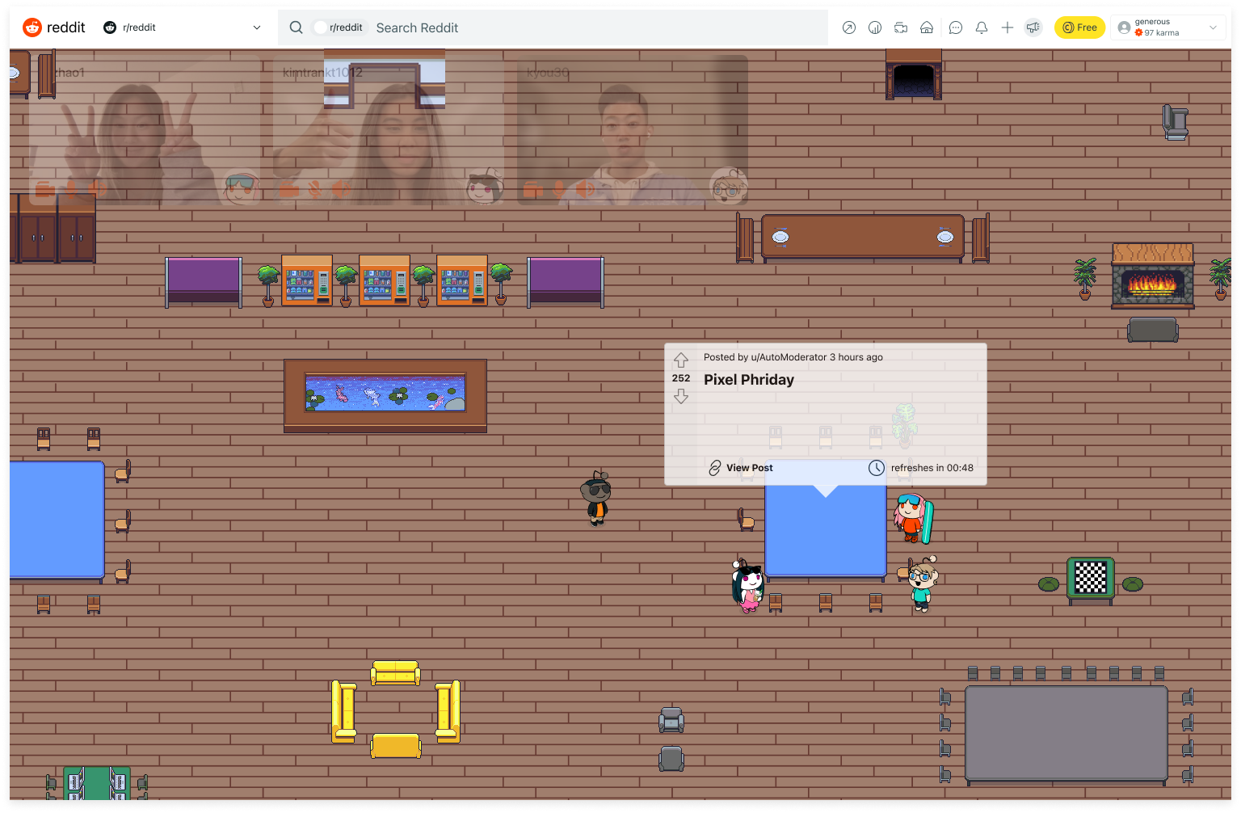Downvote the Pixel Phriday post
This screenshot has height=813, width=1241.
point(681,396)
